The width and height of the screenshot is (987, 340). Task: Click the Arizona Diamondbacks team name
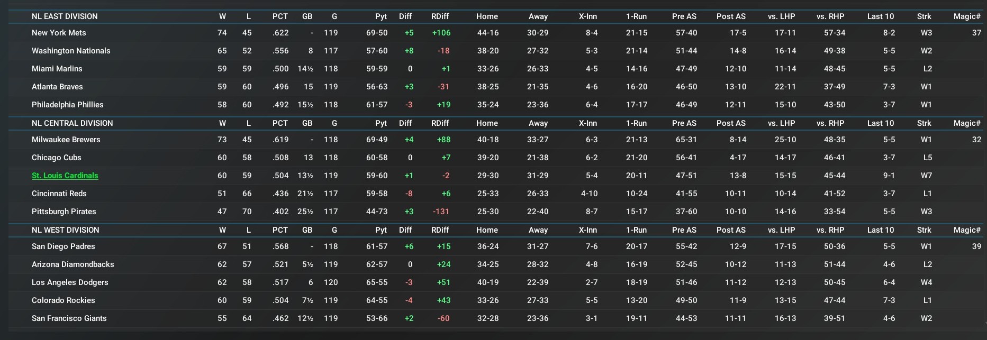click(x=73, y=264)
